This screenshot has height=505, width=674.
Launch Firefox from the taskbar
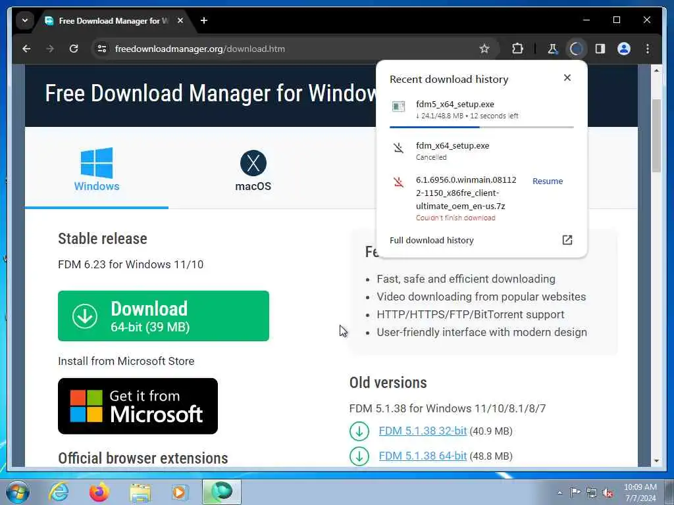pyautogui.click(x=99, y=492)
